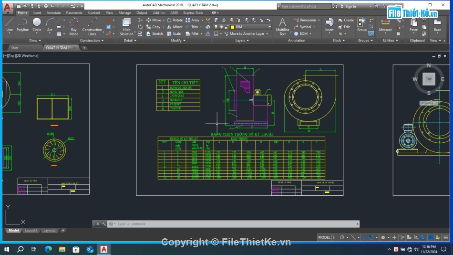The image size is (453, 255).
Task: Expand the Modify panel
Action: [178, 41]
